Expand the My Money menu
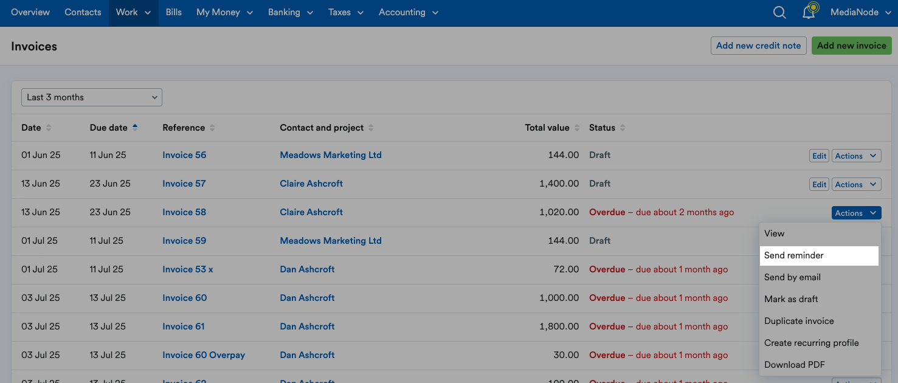Viewport: 898px width, 383px height. 224,12
